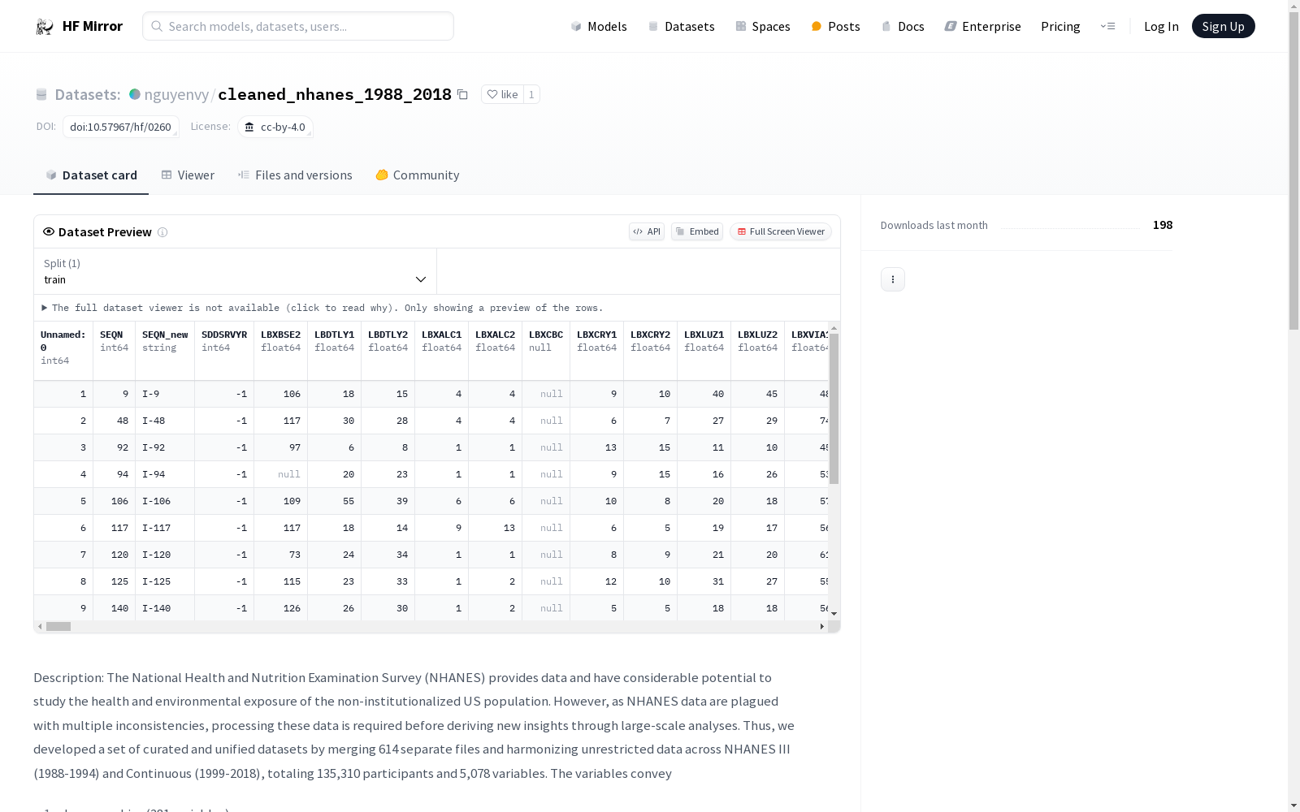The width and height of the screenshot is (1300, 812).
Task: Click the Downloads last month value 198
Action: pyautogui.click(x=1163, y=225)
